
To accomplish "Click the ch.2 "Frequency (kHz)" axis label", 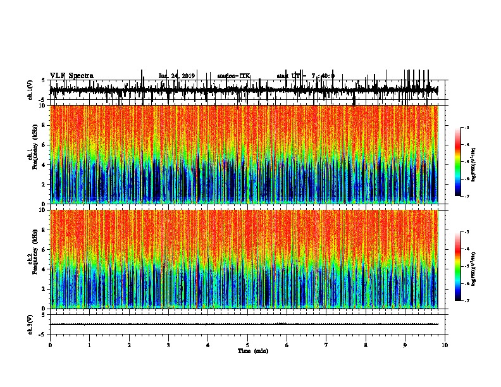I will (x=35, y=252).
